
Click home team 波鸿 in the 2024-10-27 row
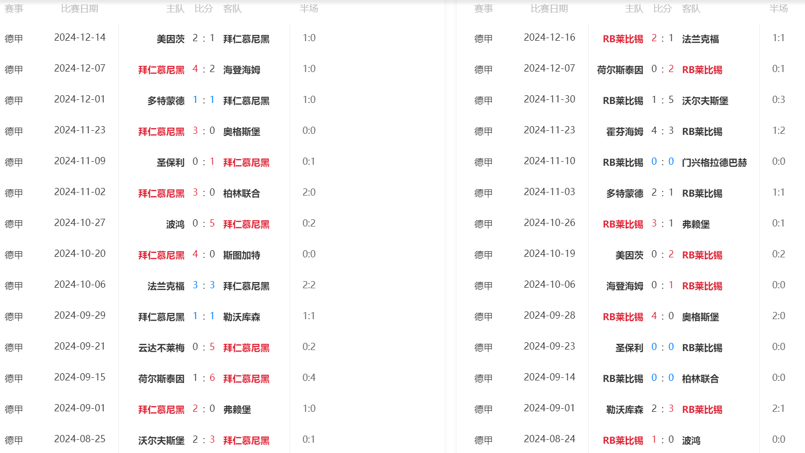[175, 224]
